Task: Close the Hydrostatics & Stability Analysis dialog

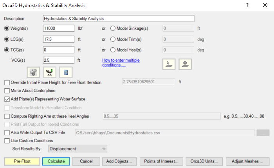Action: pos(265,5)
